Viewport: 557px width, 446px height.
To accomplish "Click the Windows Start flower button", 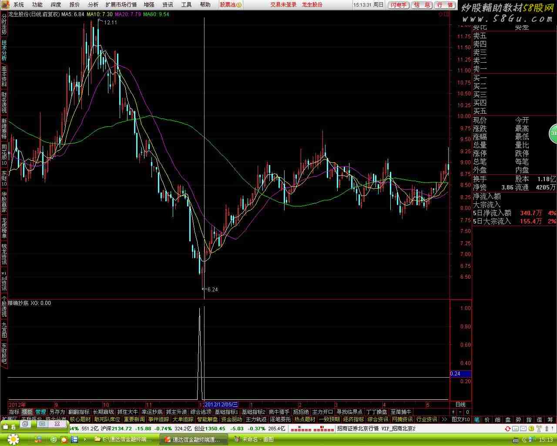I will click(x=13, y=439).
